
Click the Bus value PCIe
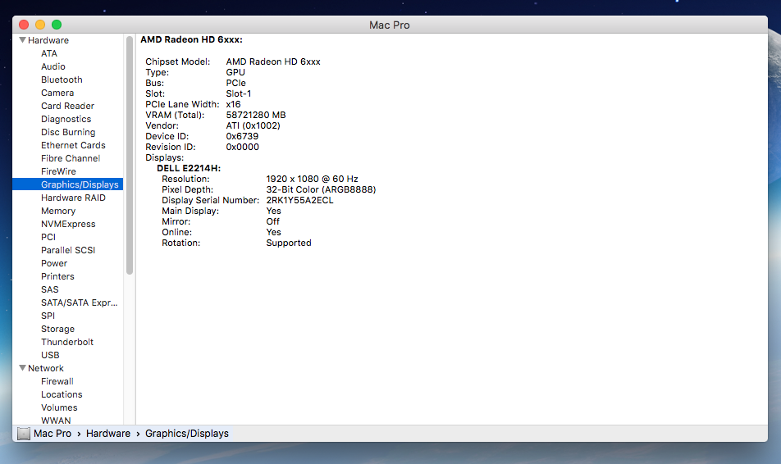click(x=236, y=83)
